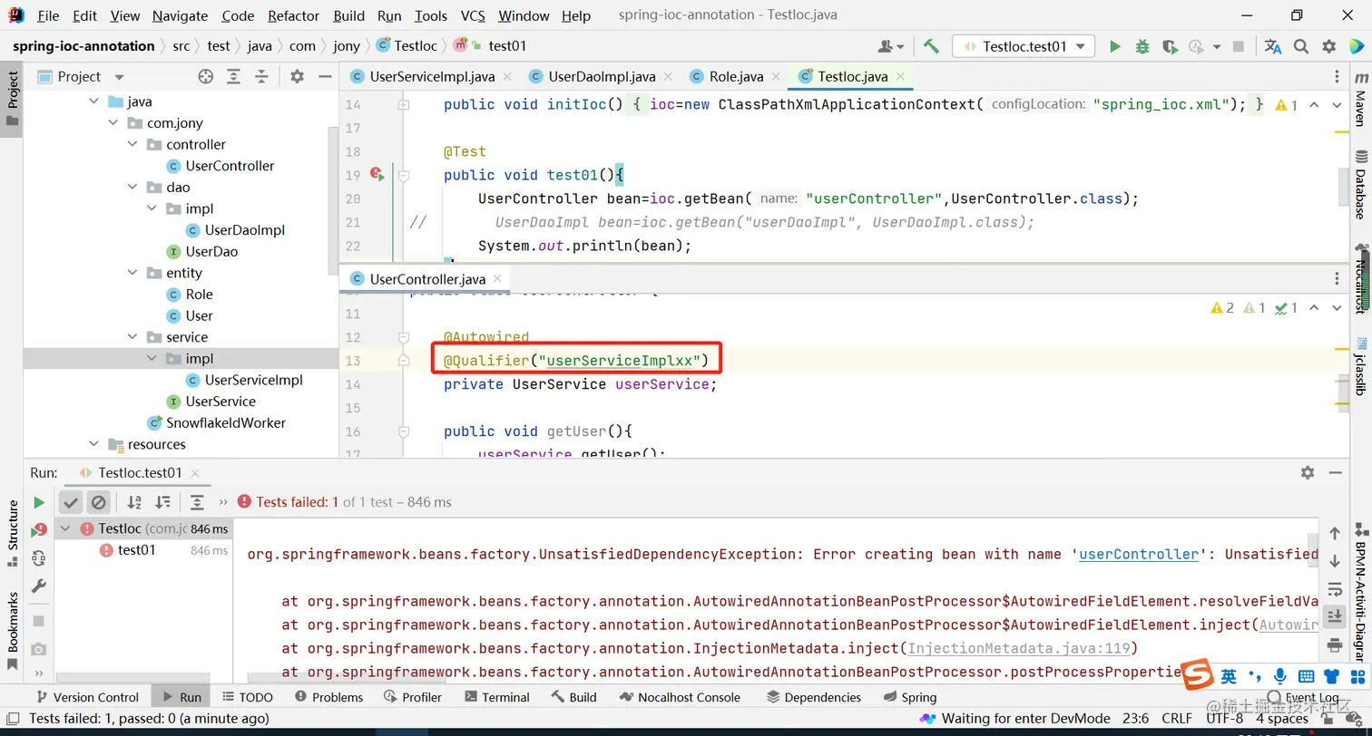The width and height of the screenshot is (1372, 736).
Task: Collapse all nodes in the Project panel
Action: click(261, 77)
